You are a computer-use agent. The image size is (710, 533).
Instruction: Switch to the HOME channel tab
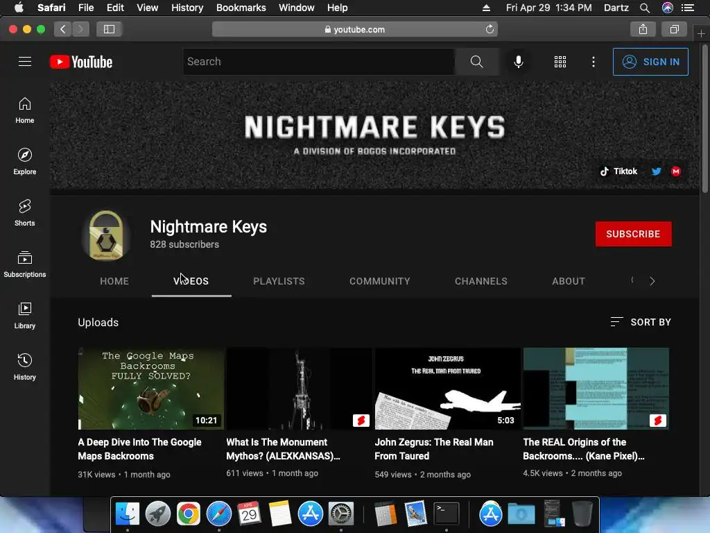(x=114, y=281)
